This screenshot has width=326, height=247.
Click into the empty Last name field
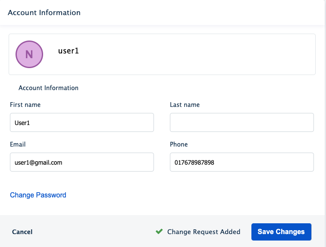[x=241, y=122]
